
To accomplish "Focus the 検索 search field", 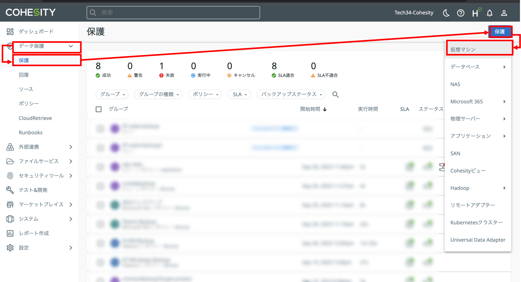I will click(x=173, y=12).
